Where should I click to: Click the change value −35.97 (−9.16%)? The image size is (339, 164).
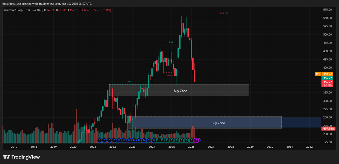pyautogui.click(x=102, y=10)
